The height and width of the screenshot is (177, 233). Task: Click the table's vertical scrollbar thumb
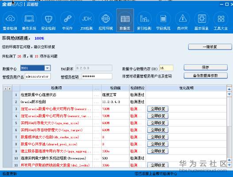pyautogui.click(x=229, y=111)
